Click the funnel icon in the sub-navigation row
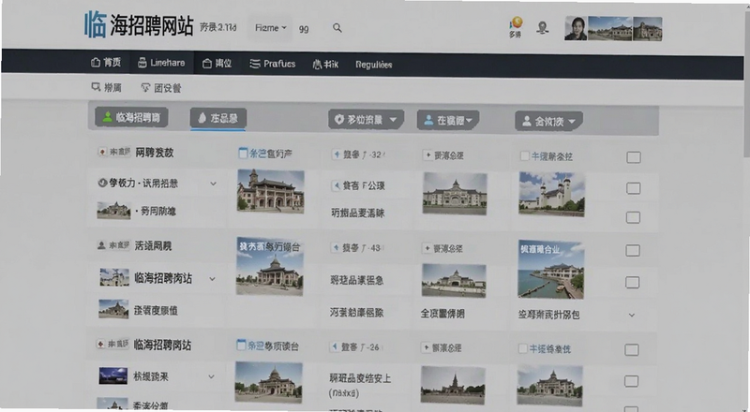Viewport: 750px width, 412px height. click(145, 87)
